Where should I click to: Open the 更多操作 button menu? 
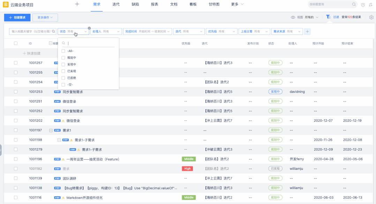click(x=45, y=17)
